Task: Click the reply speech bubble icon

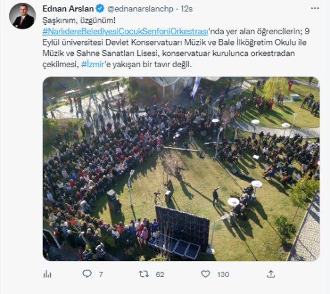Action: (x=87, y=274)
